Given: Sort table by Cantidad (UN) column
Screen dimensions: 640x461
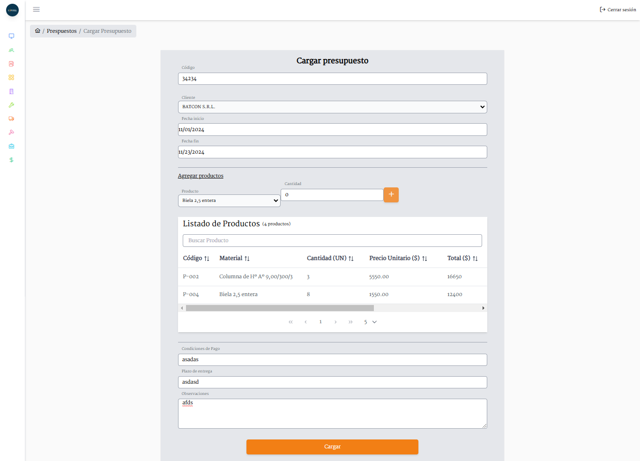Looking at the screenshot, I should pyautogui.click(x=330, y=258).
